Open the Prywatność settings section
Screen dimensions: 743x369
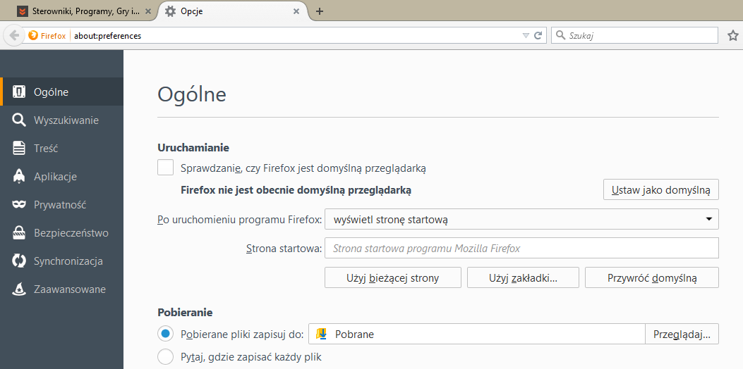(61, 205)
